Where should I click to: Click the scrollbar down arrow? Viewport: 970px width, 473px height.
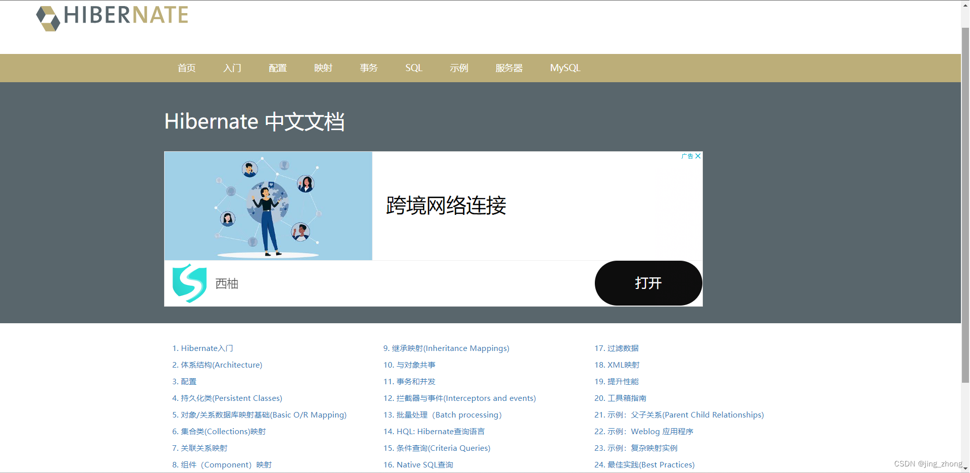(965, 469)
